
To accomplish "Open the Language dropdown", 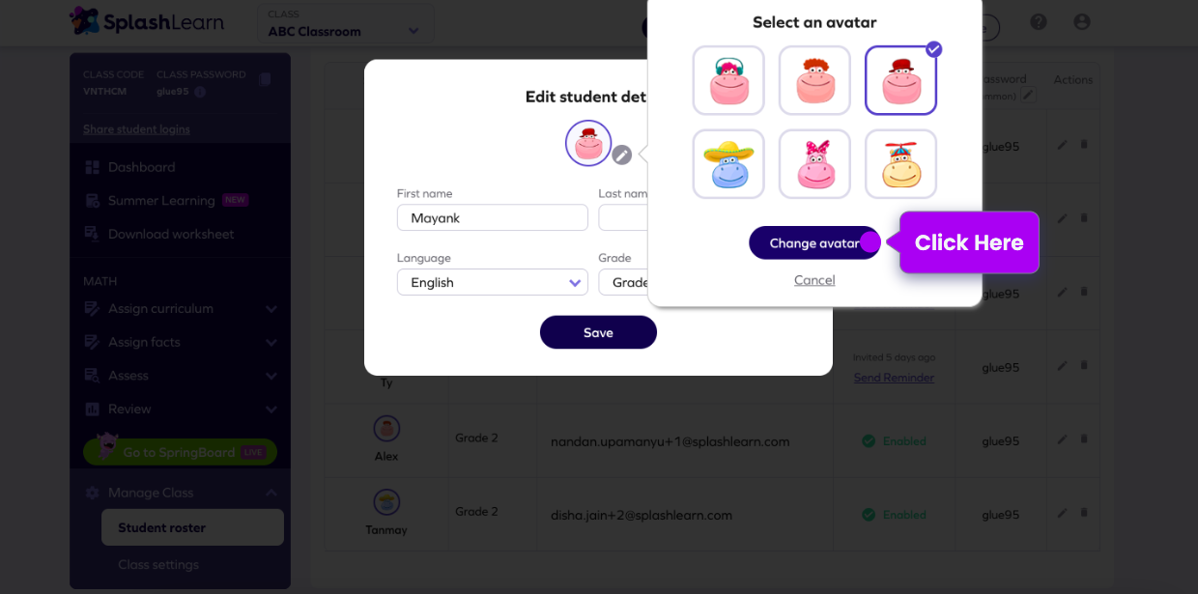I will (x=492, y=282).
